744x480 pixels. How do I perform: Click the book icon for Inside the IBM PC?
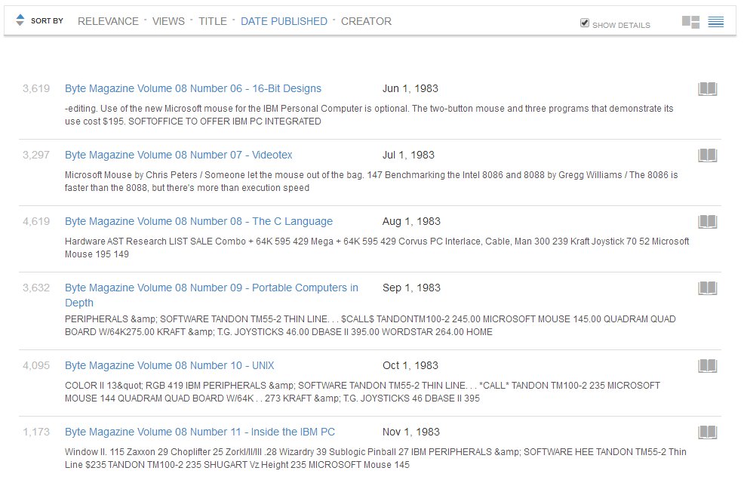[x=707, y=432]
